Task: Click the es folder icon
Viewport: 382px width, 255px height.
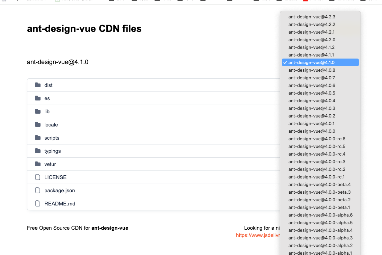Action: pos(38,98)
